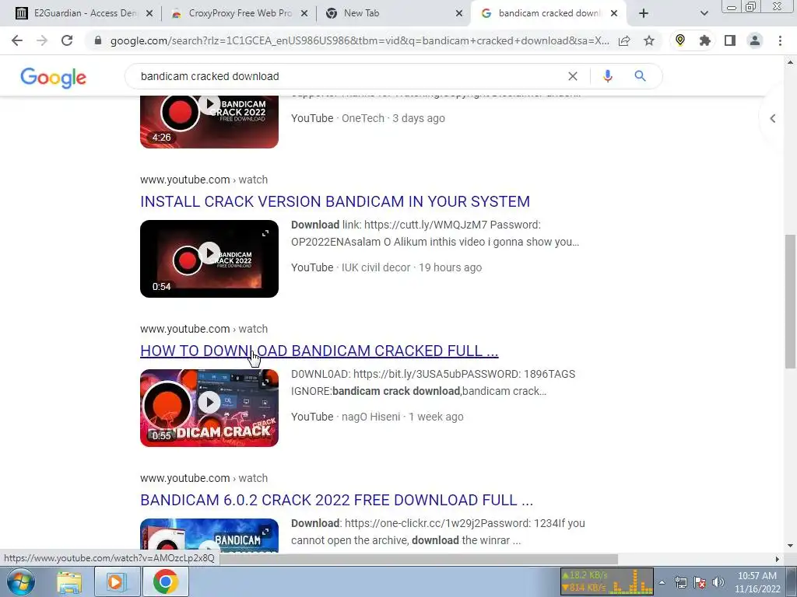Open Chrome's three-dot menu

click(780, 40)
